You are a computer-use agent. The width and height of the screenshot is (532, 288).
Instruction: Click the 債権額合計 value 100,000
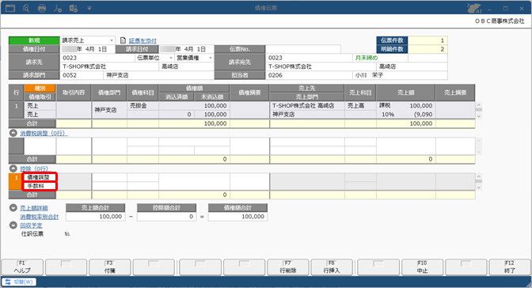[x=237, y=217]
